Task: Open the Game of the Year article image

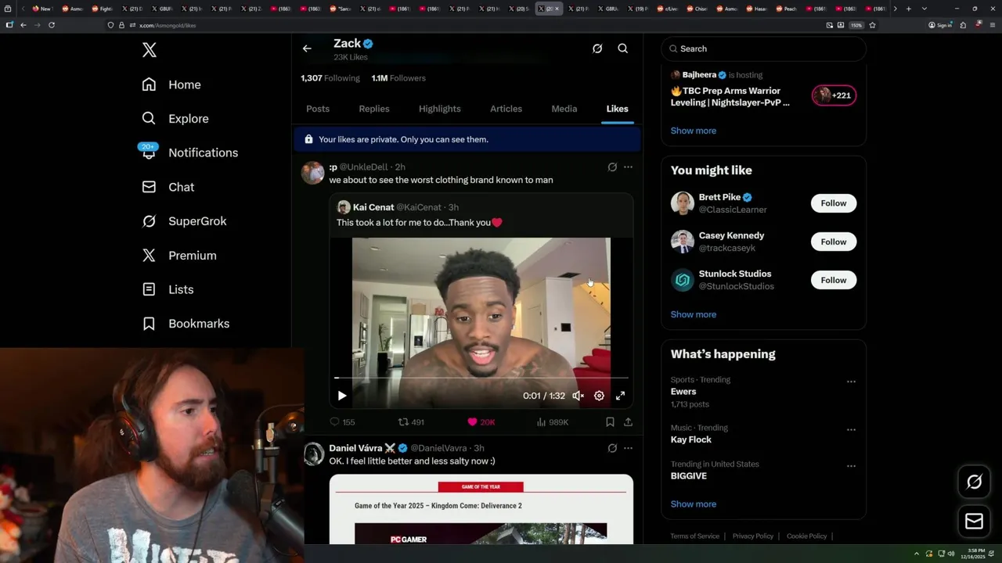Action: (481, 509)
